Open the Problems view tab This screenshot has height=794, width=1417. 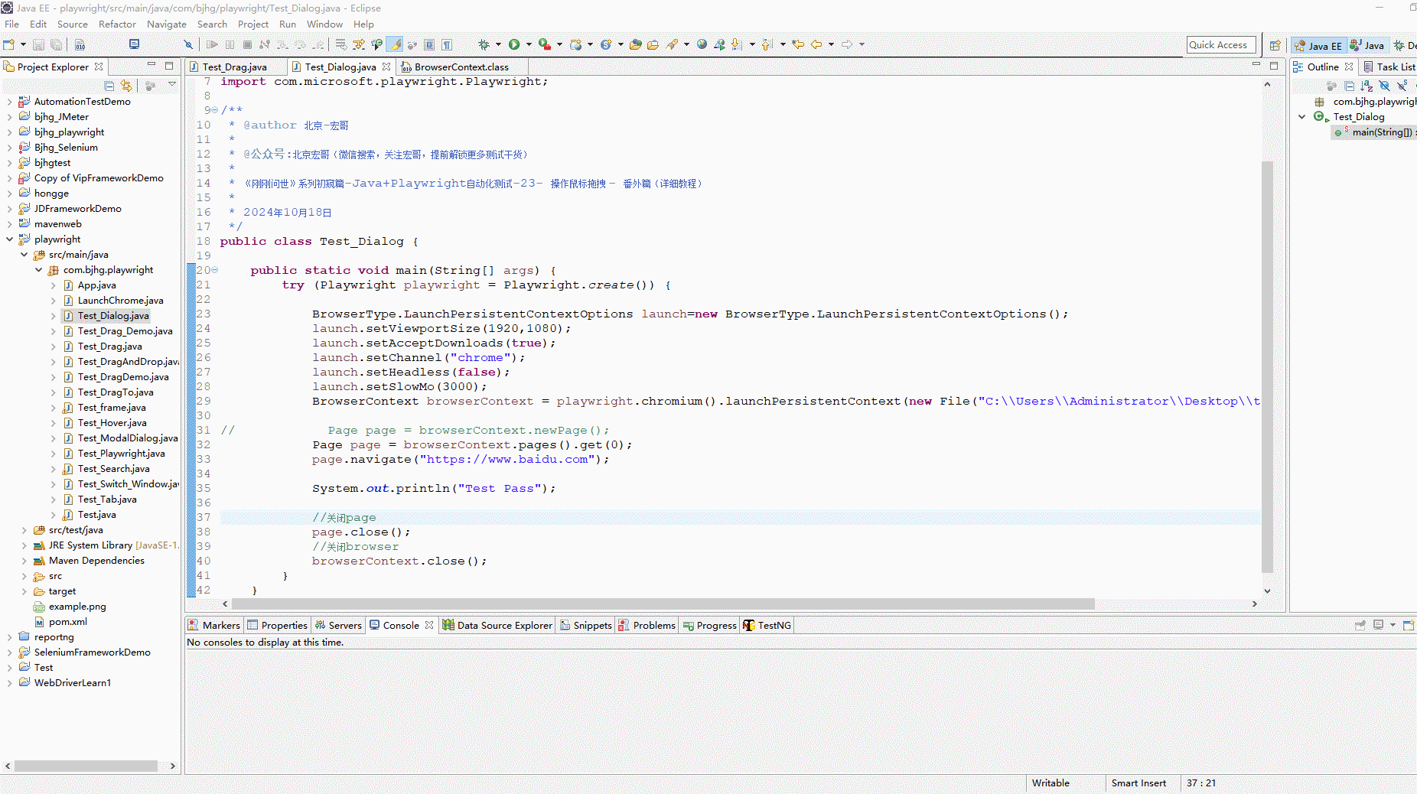pos(653,625)
